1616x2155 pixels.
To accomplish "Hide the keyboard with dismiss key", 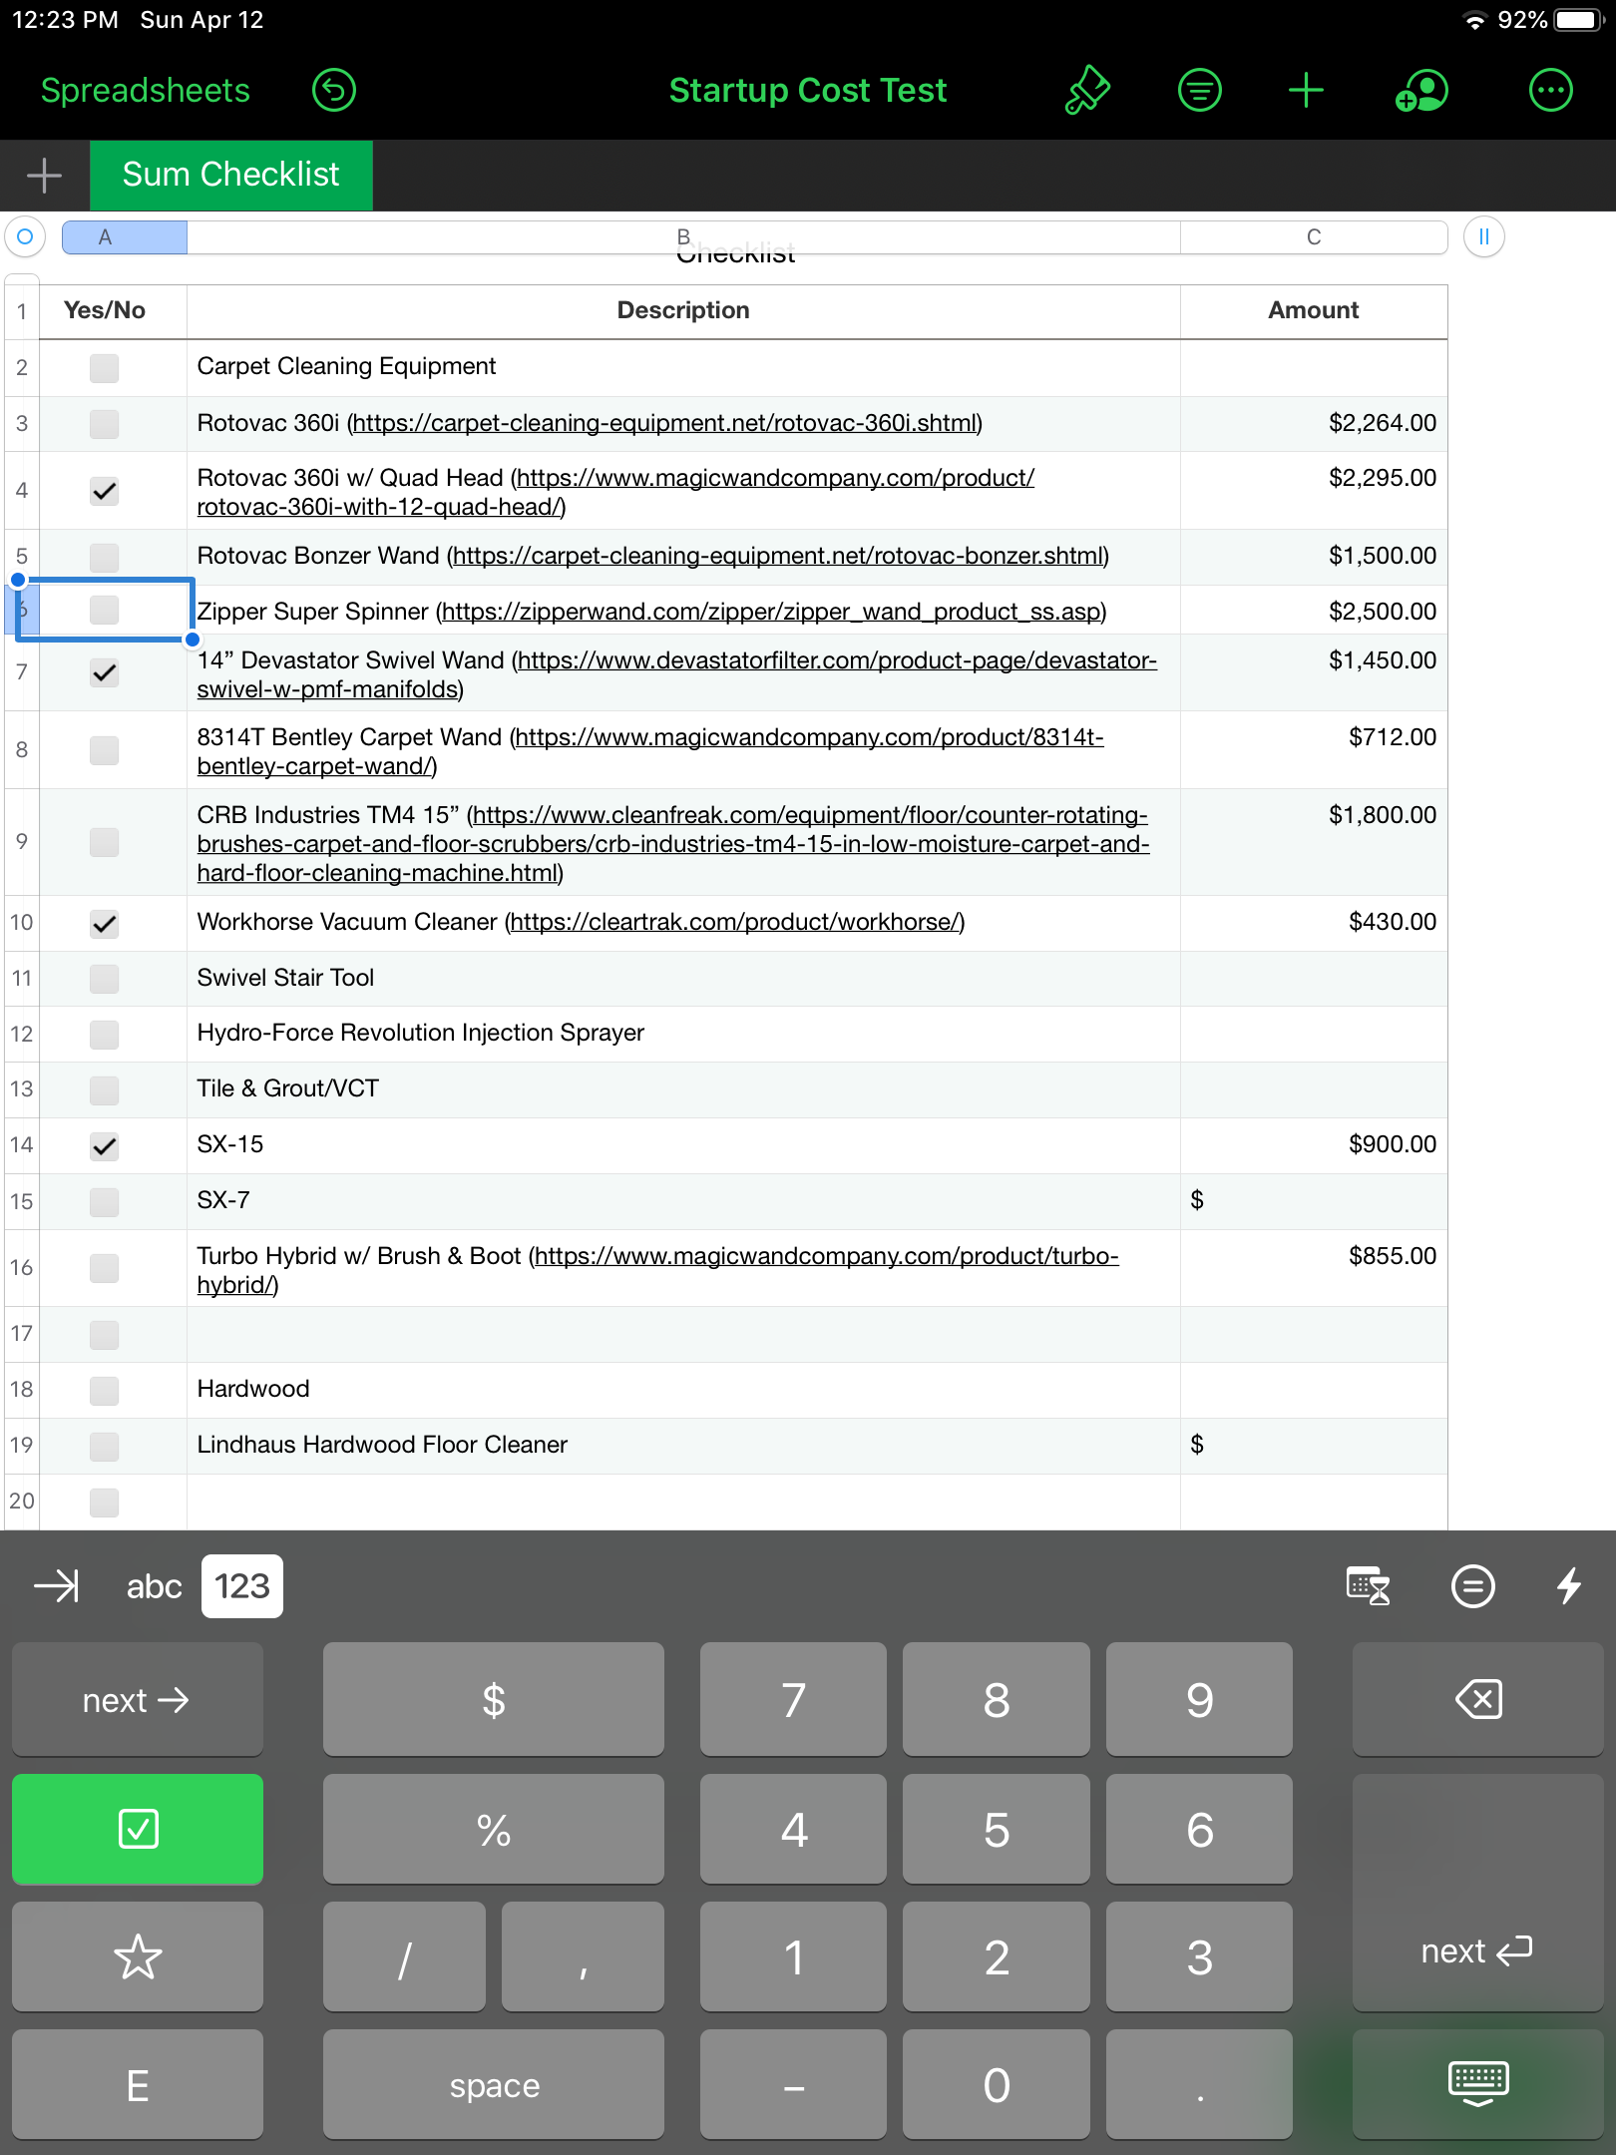I will (1477, 2084).
